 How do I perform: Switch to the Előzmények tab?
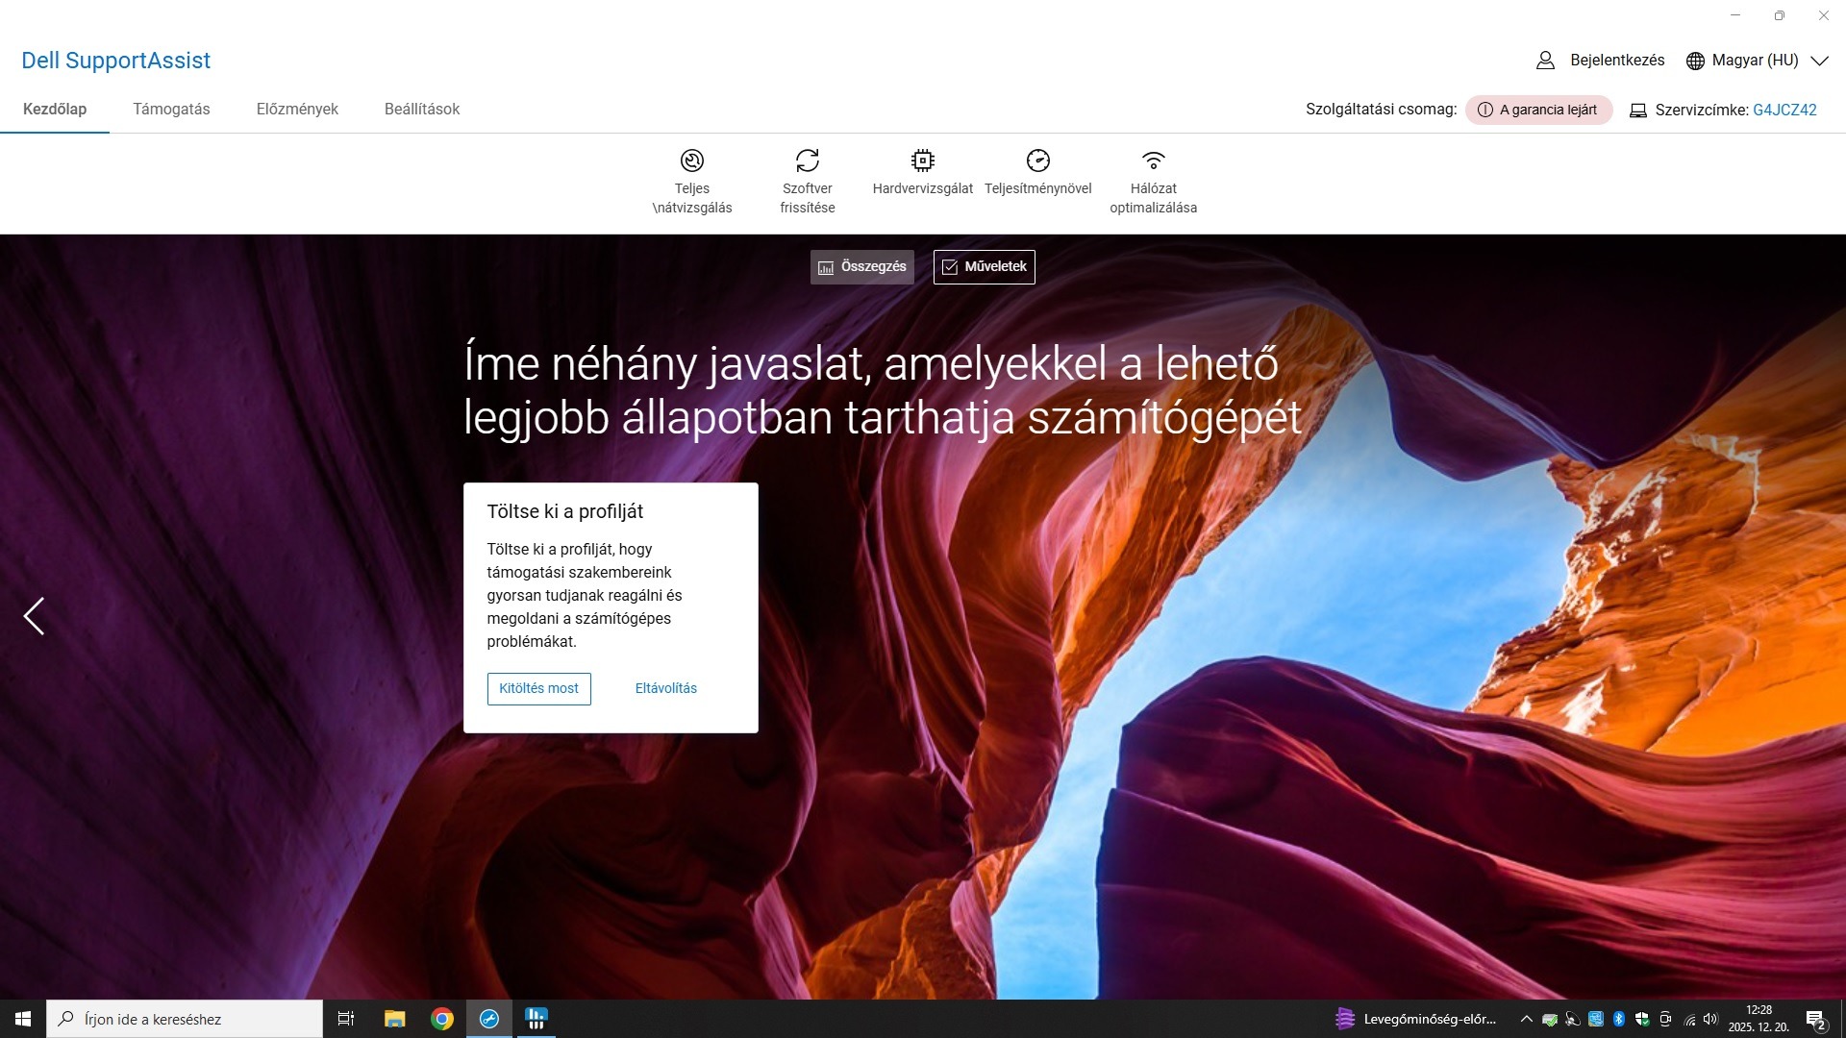pyautogui.click(x=297, y=110)
